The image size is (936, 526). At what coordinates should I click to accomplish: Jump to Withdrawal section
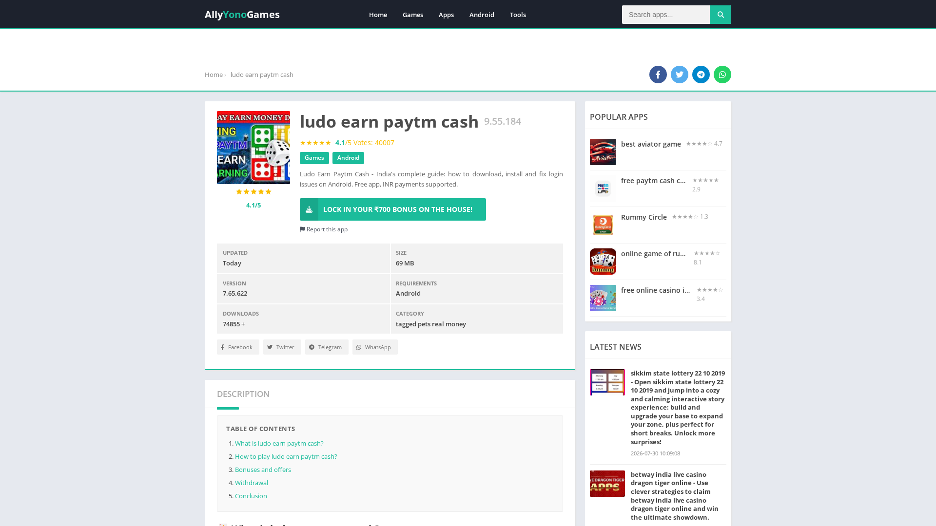coord(252,483)
